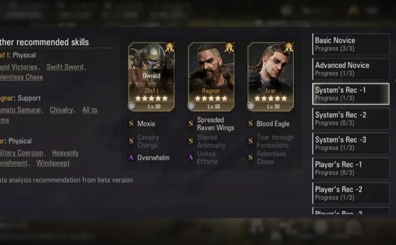Open Player's Rec -2 lineup
Screen dimensions: 396x245
coord(351,193)
